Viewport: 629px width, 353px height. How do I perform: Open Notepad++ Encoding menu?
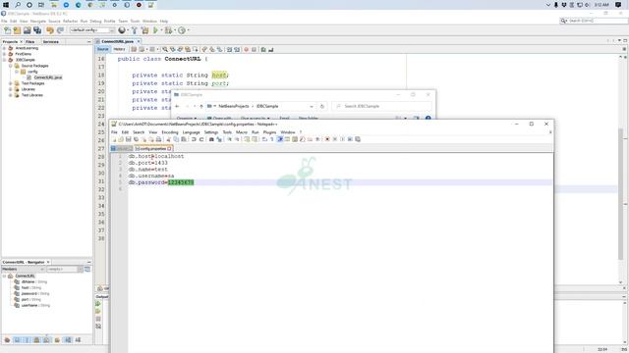point(170,132)
